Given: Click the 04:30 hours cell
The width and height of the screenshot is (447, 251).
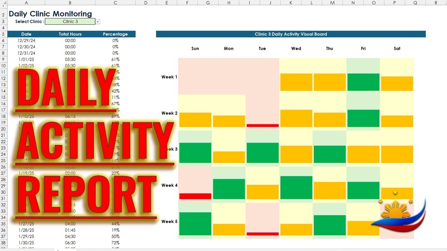Looking at the screenshot, I should coord(70,236).
